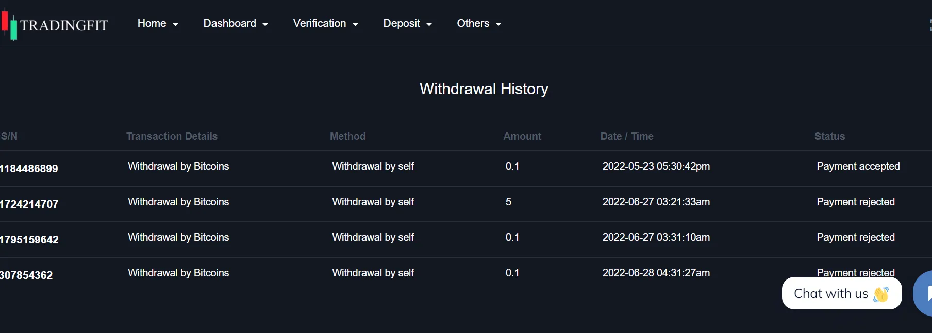This screenshot has width=932, height=333.
Task: Click the date 2022-06-28 04:31:27am
Action: (x=656, y=273)
